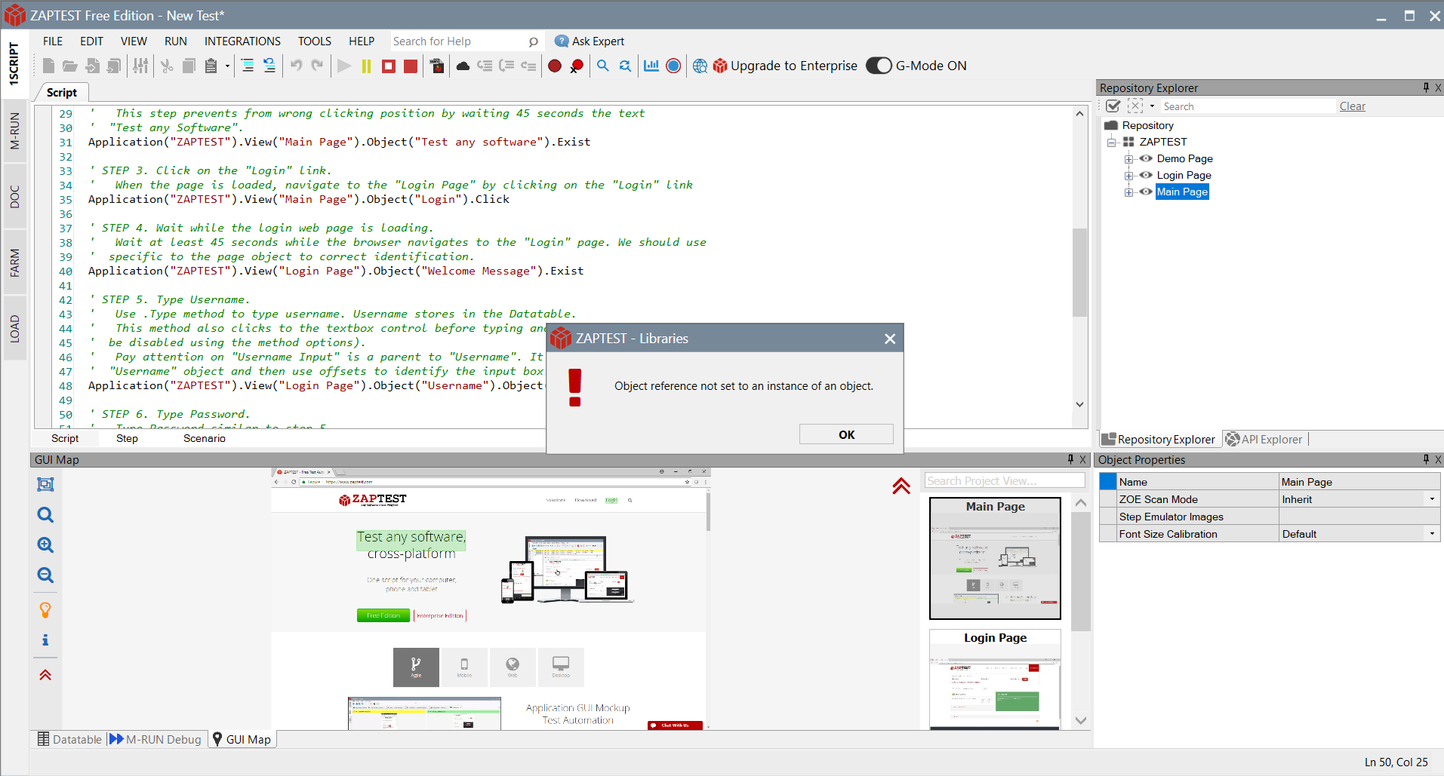Toggle the G-Mode ON switch

(x=879, y=66)
